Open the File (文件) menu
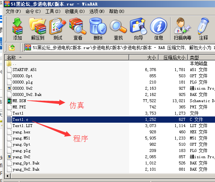This screenshot has height=182, width=215. tap(13, 11)
